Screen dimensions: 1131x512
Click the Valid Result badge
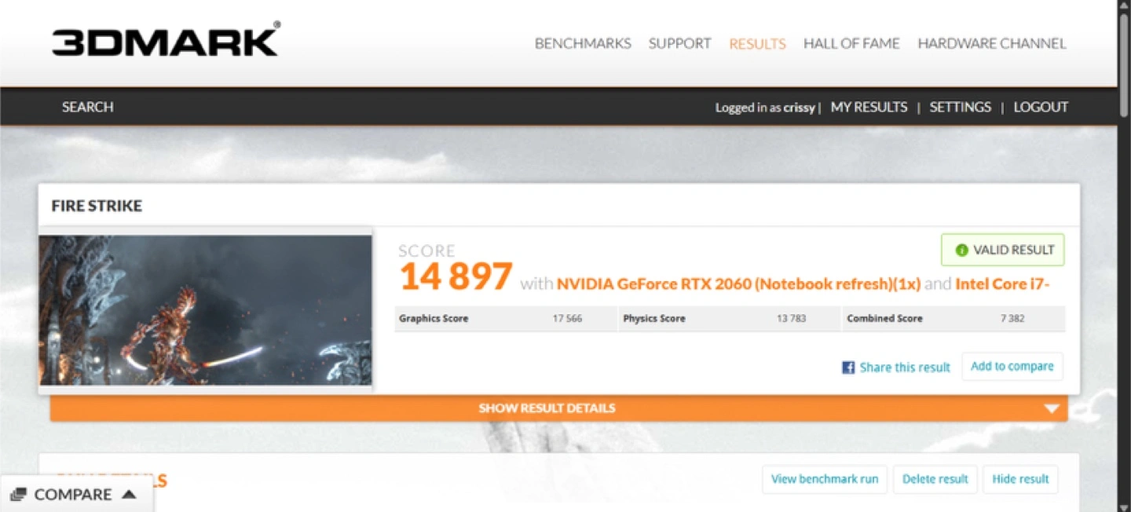pos(1003,250)
